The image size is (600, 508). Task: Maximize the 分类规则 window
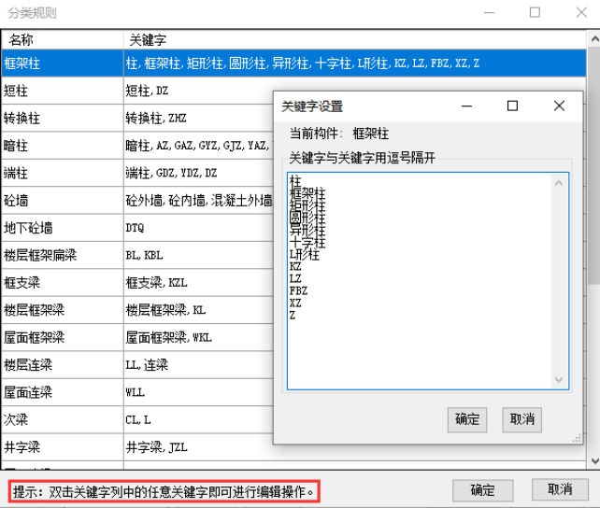click(535, 12)
